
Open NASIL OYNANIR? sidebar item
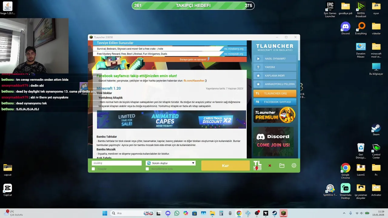pos(275,59)
